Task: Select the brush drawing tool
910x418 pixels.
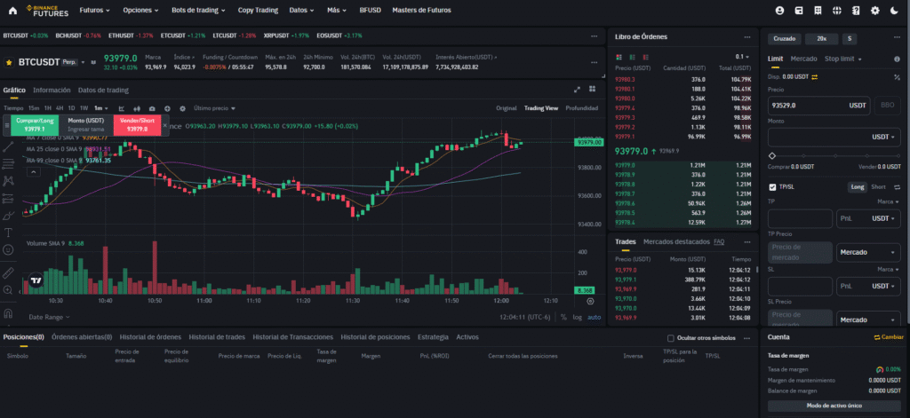Action: coord(8,216)
